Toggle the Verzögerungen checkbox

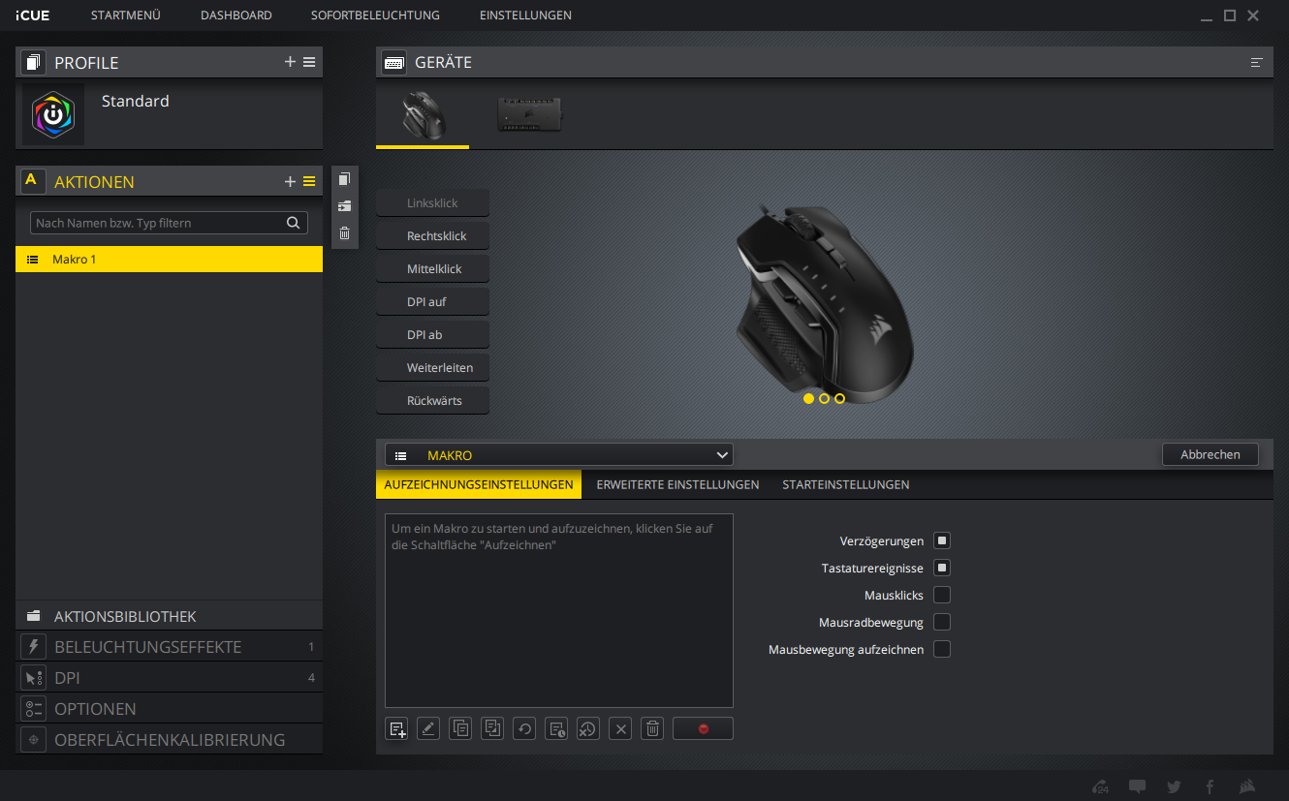click(942, 540)
